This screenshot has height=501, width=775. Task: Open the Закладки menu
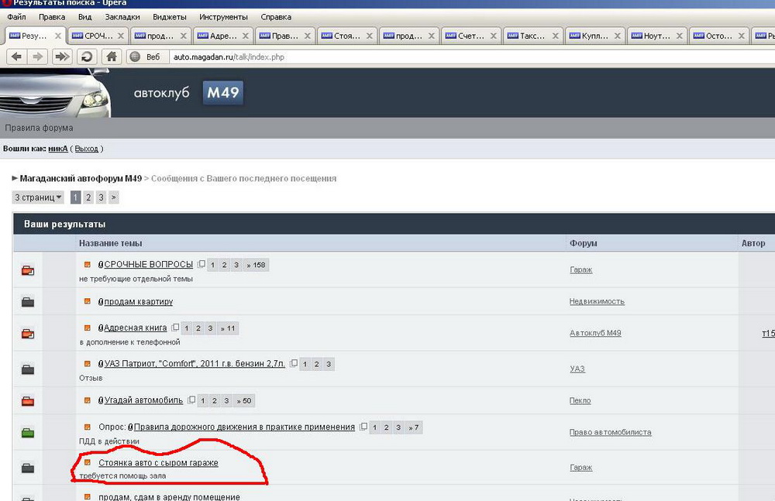122,17
